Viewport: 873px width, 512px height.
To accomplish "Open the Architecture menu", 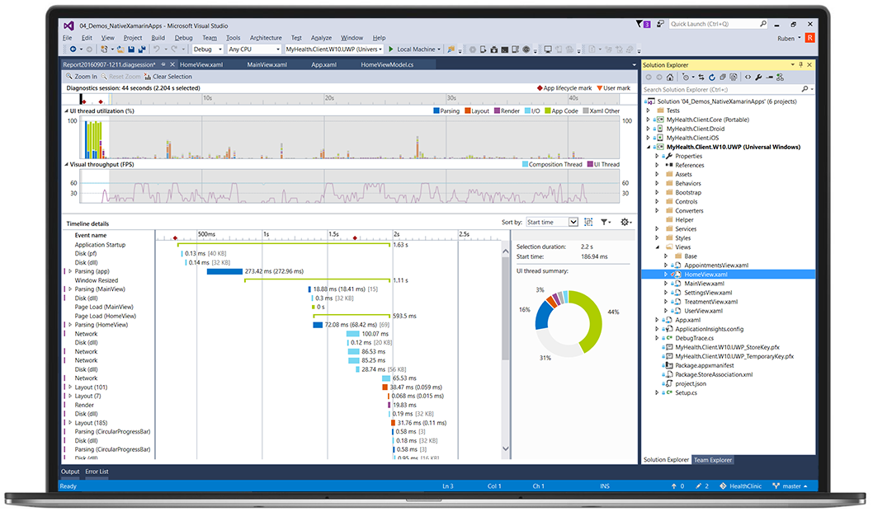I will pos(266,38).
